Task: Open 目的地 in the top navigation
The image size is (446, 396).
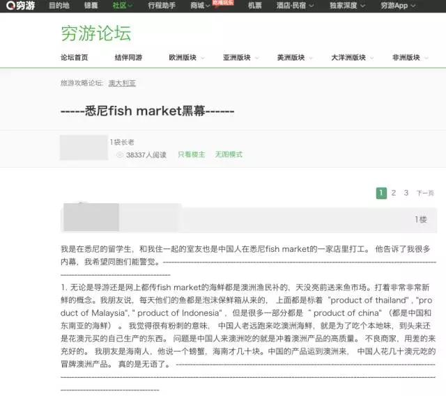Action: (x=59, y=6)
